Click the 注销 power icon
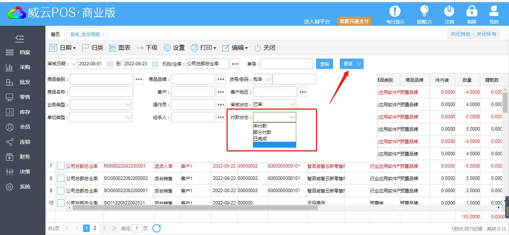Viewport: 509px width, 235px height. (x=449, y=11)
